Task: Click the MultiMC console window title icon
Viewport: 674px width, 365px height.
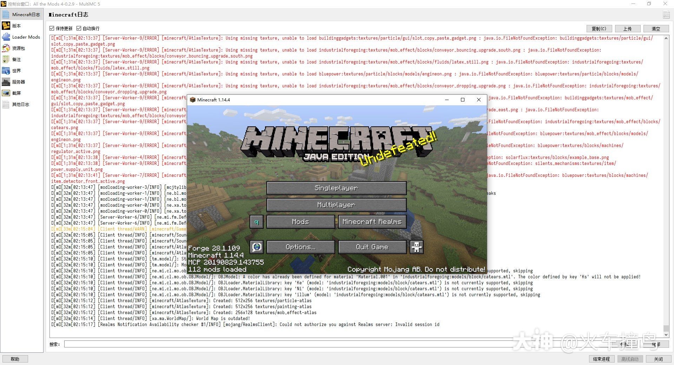Action: pos(4,4)
